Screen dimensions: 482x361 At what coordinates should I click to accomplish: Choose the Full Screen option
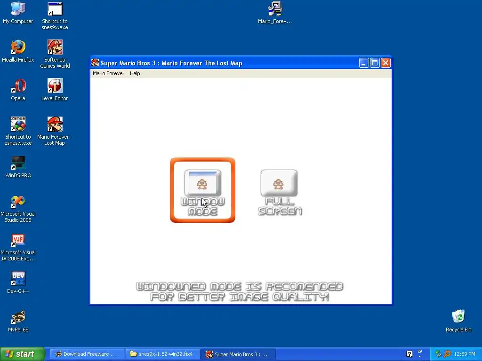280,192
